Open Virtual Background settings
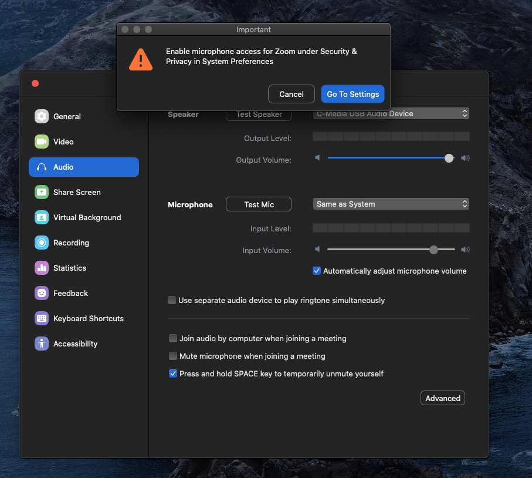The width and height of the screenshot is (532, 478). coord(84,217)
